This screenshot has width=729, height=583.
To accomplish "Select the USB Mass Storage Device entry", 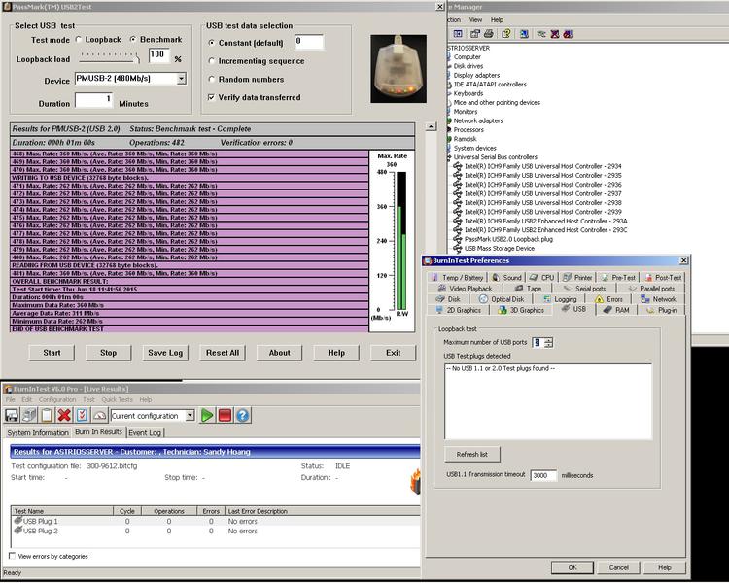I will (x=500, y=249).
